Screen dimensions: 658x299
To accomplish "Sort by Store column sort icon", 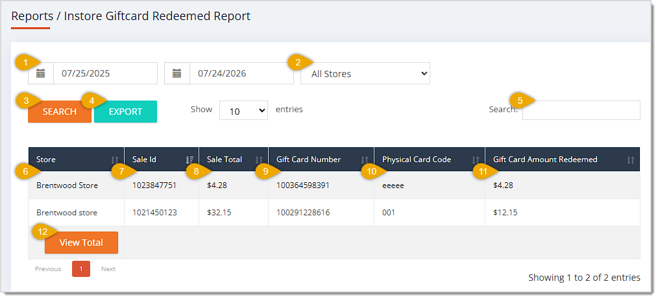I will [115, 160].
